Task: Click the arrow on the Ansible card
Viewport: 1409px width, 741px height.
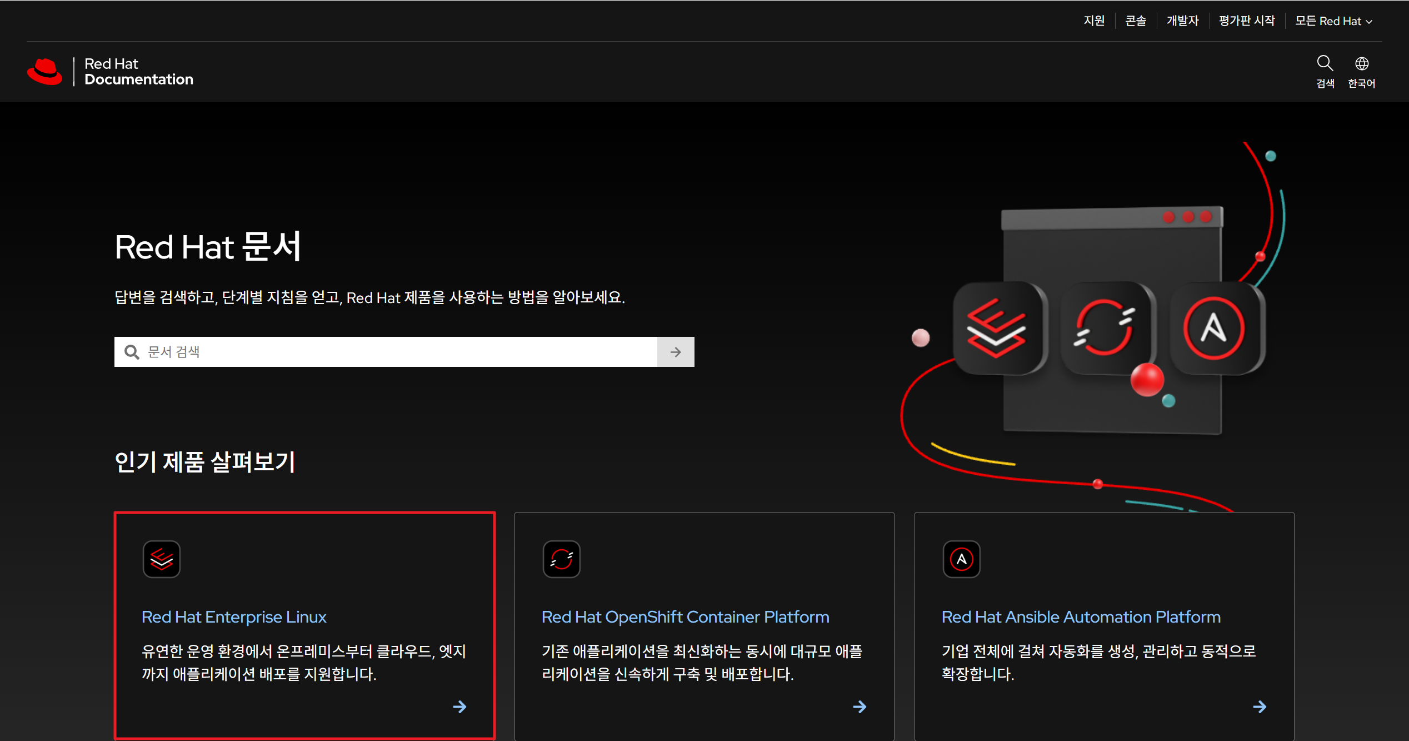Action: (x=1260, y=707)
